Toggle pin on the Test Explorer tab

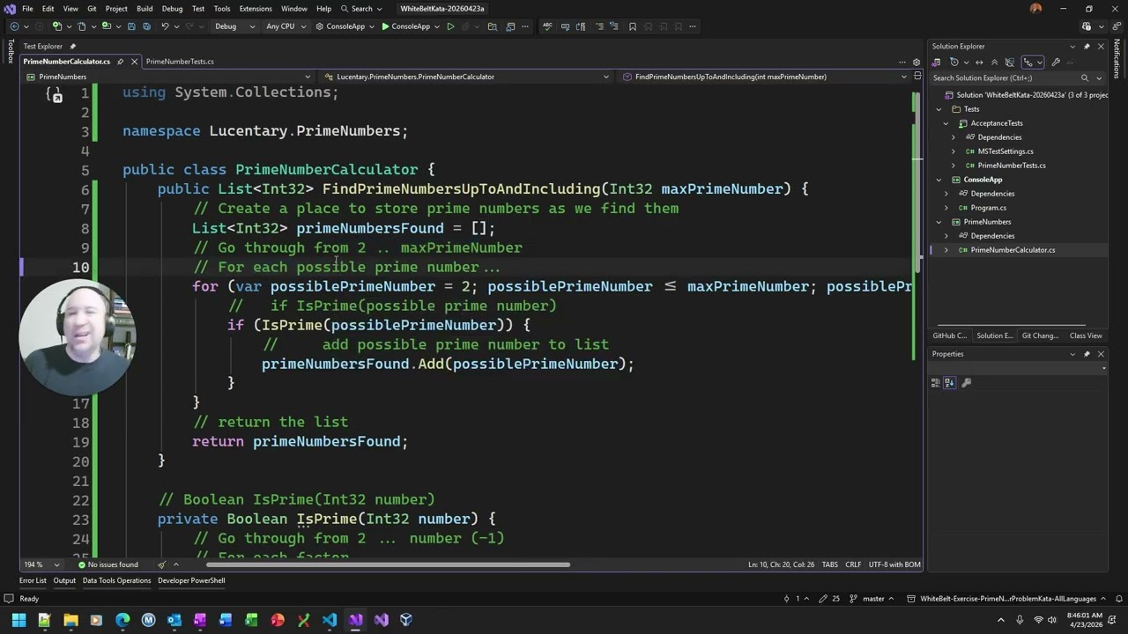[x=73, y=46]
